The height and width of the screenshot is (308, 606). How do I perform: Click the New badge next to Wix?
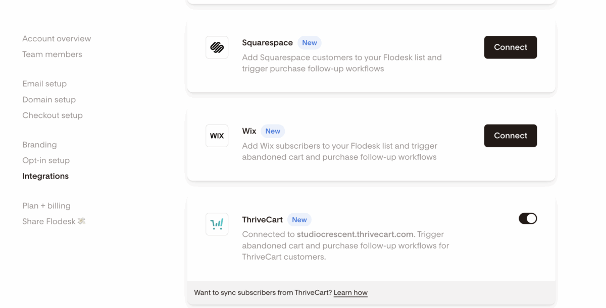click(x=273, y=131)
